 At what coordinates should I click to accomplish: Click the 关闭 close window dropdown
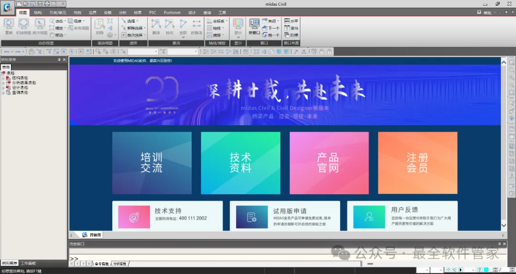click(x=271, y=21)
